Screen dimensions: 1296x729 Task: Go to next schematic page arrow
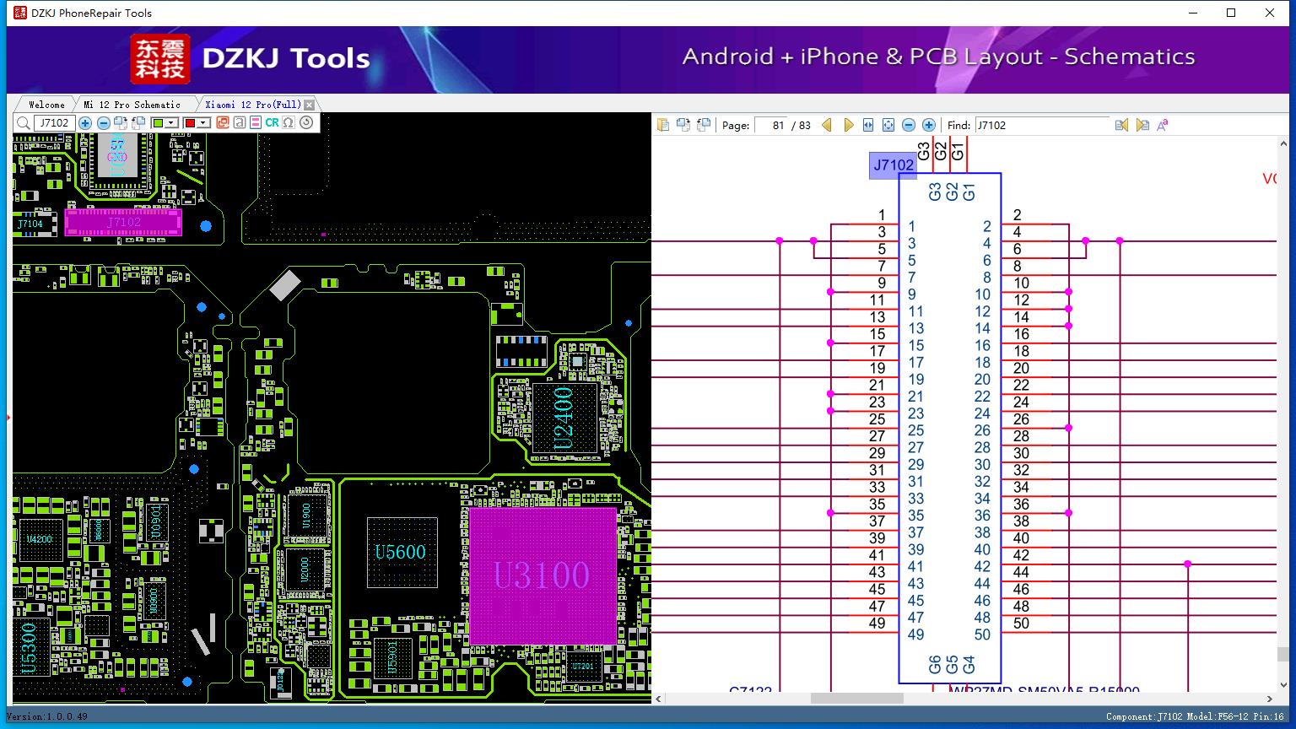pos(848,125)
